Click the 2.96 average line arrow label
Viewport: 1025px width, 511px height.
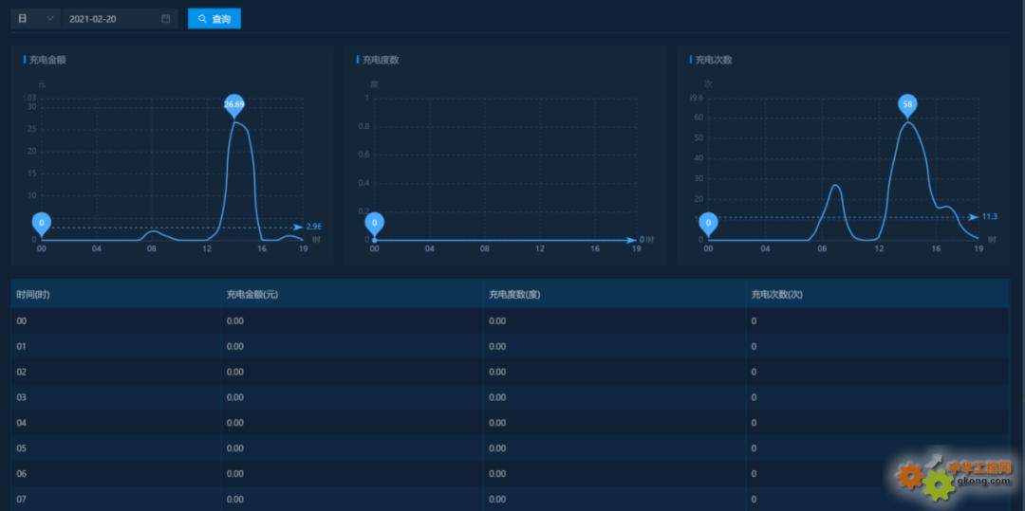click(312, 227)
